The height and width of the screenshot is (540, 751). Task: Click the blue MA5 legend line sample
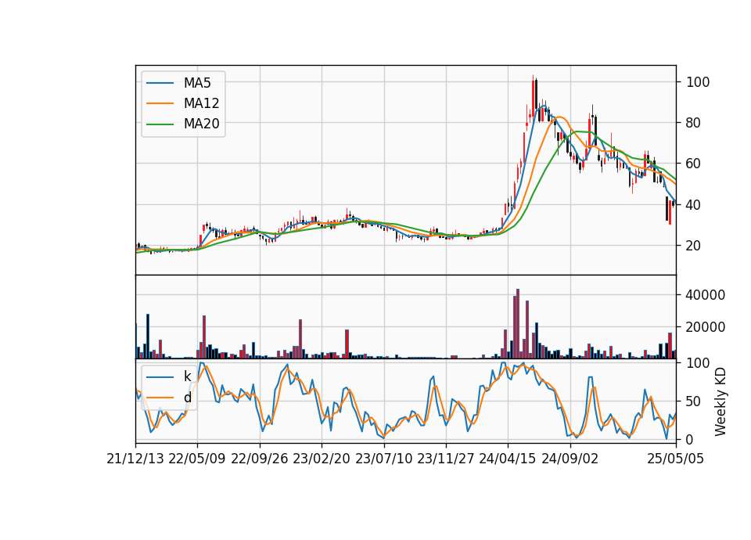click(160, 83)
